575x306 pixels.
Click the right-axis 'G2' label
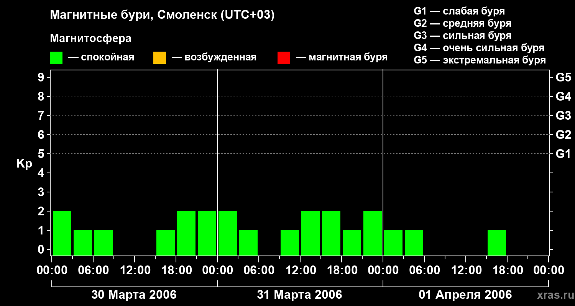pyautogui.click(x=563, y=135)
